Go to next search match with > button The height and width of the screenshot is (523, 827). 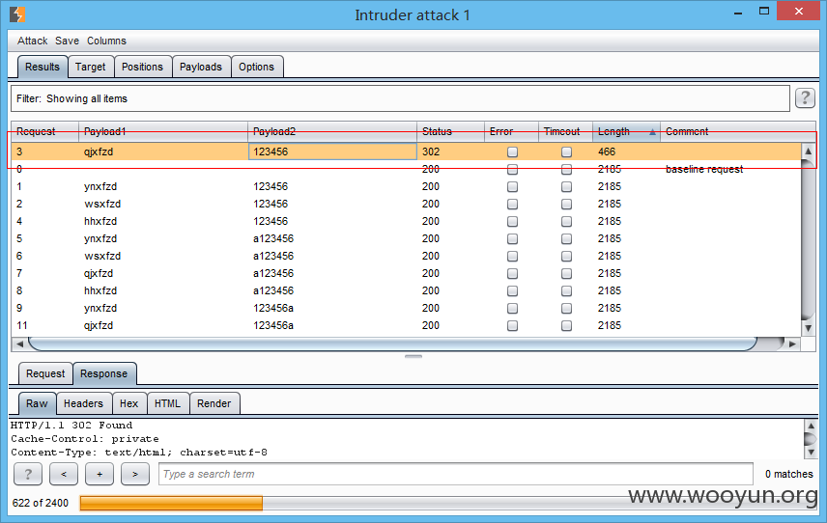[x=135, y=474]
